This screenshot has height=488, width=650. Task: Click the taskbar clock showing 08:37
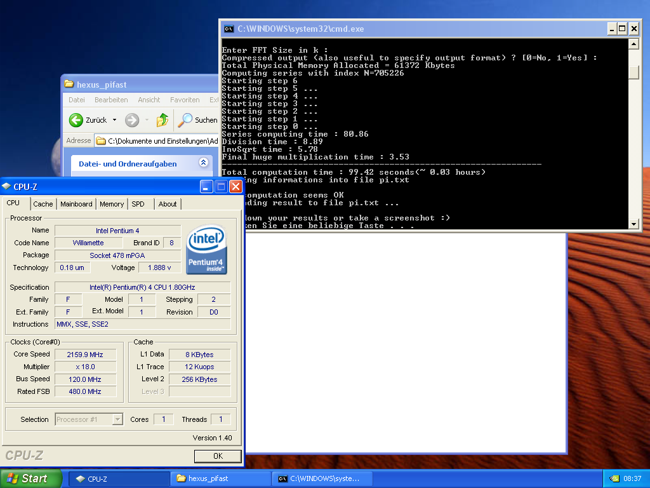click(x=632, y=478)
